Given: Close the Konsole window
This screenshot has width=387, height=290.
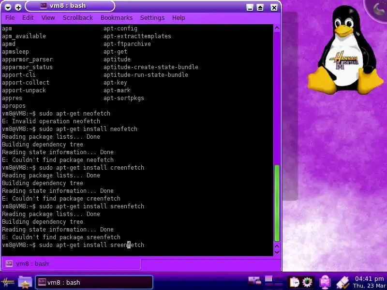Looking at the screenshot, I should [x=274, y=7].
